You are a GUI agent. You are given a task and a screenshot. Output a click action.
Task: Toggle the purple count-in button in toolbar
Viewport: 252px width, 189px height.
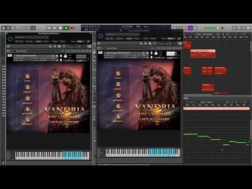(190, 28)
